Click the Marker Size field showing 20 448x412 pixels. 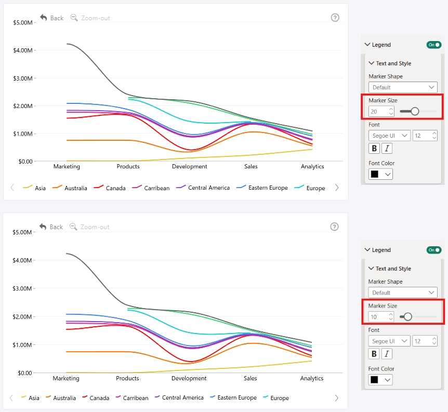(381, 111)
